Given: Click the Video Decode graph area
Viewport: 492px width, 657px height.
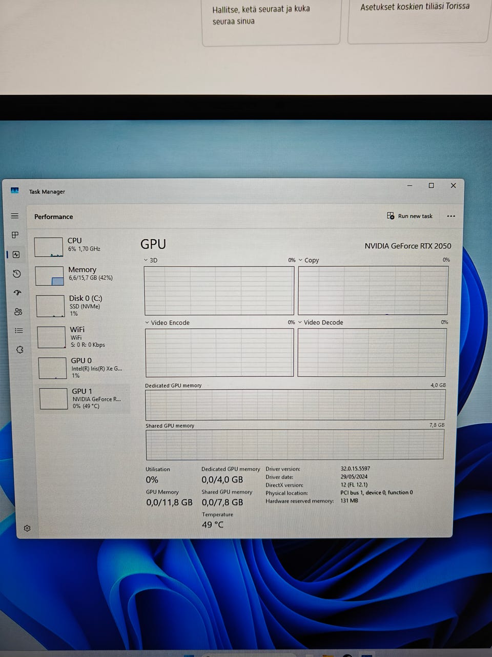Looking at the screenshot, I should coord(372,352).
